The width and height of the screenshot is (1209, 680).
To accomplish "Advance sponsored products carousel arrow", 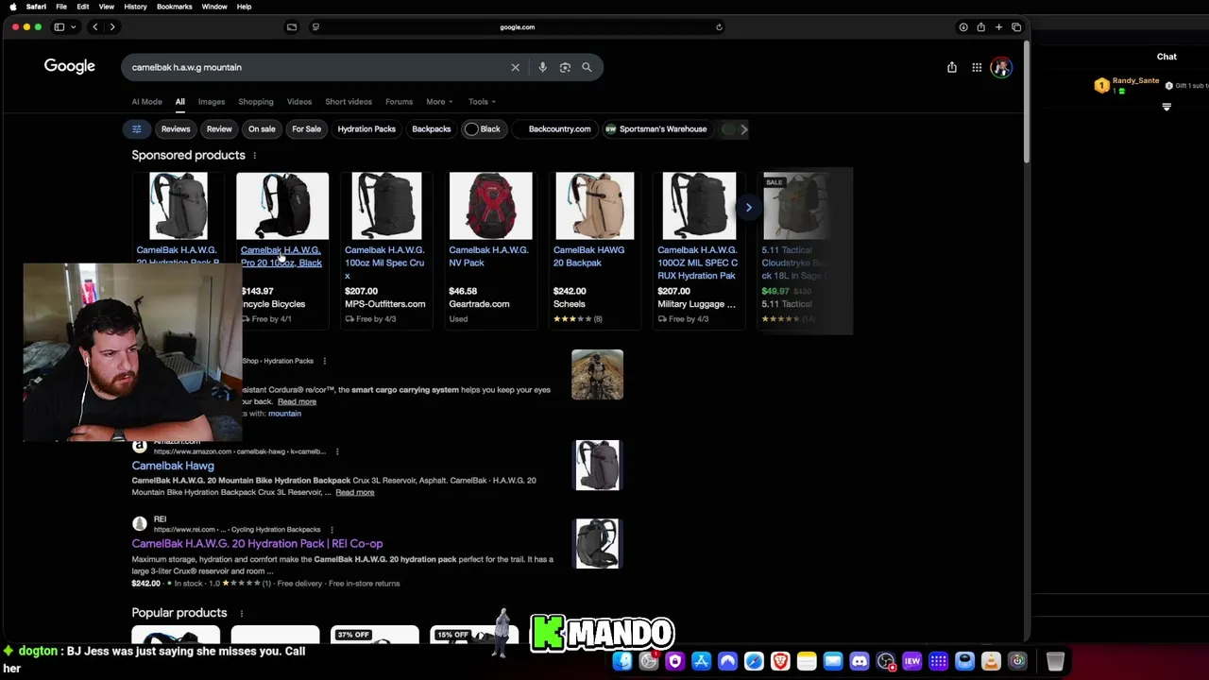I will pyautogui.click(x=748, y=207).
